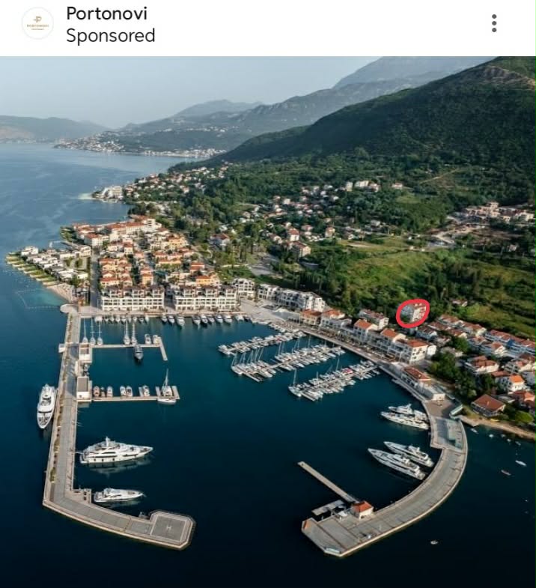The width and height of the screenshot is (536, 588).
Task: Tap the upper pair of yachts near curved quay
Action: (x=405, y=416)
